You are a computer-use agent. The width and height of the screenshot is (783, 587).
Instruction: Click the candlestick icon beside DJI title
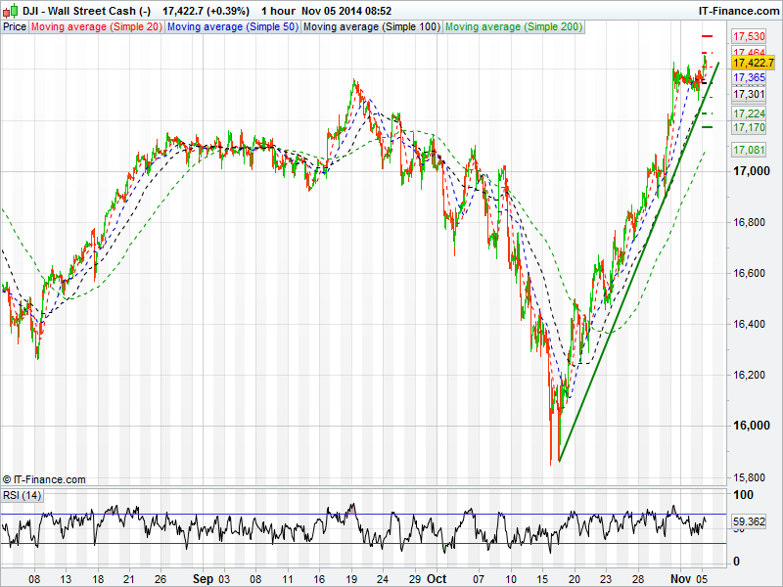[x=10, y=11]
